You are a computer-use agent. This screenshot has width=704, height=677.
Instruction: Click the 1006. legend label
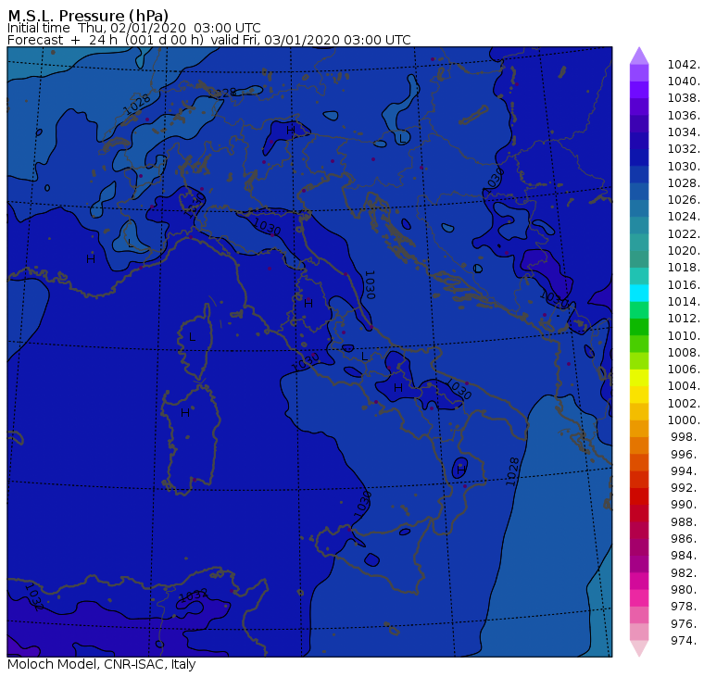click(684, 369)
